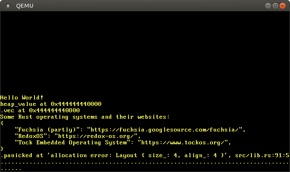
Task: Click the heap_value address 0x444444440000
Action: (76, 104)
